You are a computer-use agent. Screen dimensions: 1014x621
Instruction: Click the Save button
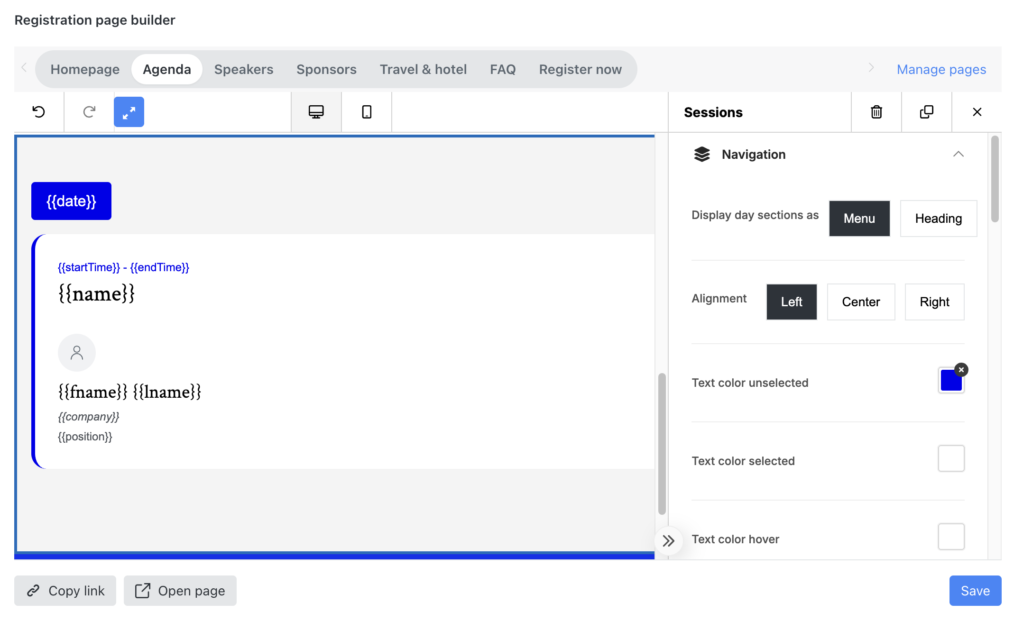(975, 591)
